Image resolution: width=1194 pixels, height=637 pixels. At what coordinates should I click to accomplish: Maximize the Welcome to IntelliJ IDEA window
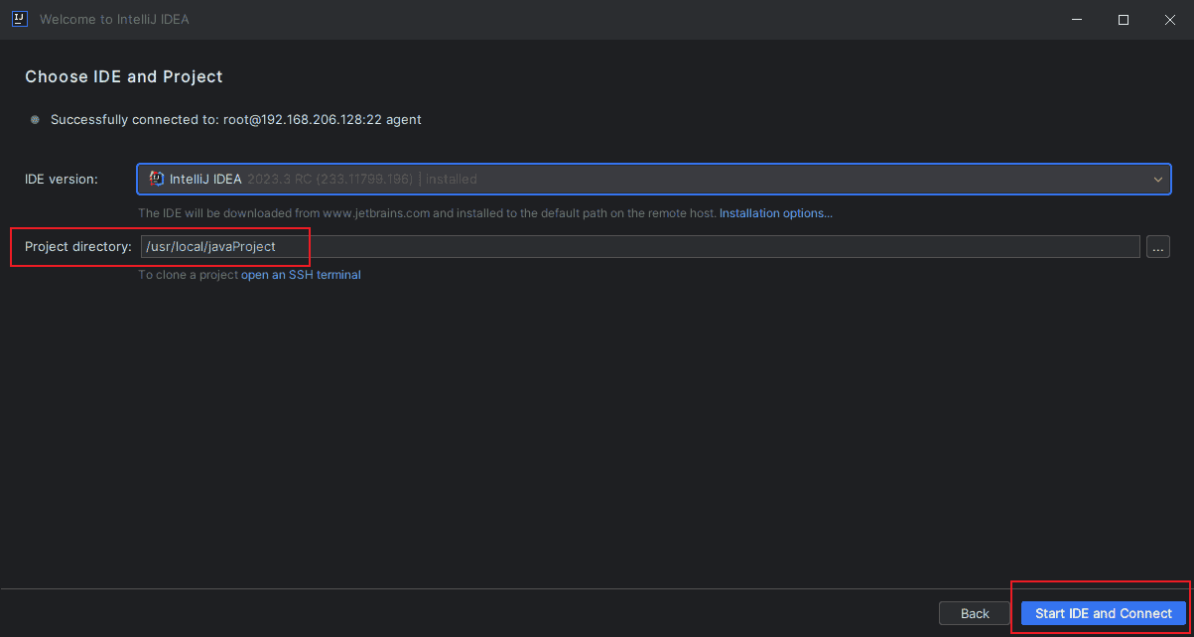click(x=1123, y=19)
